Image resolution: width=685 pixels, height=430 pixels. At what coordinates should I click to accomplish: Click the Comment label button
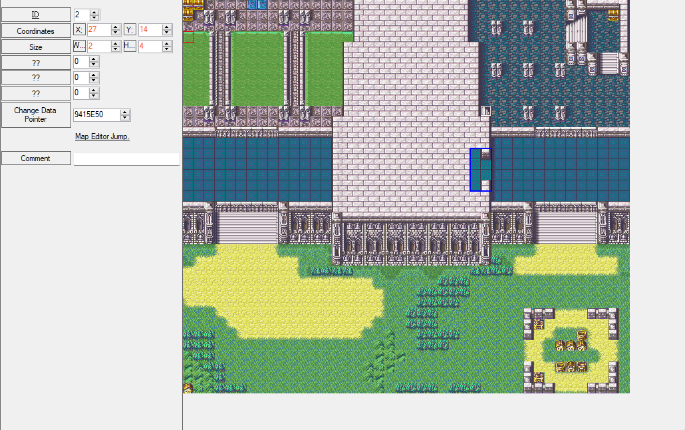[x=36, y=158]
